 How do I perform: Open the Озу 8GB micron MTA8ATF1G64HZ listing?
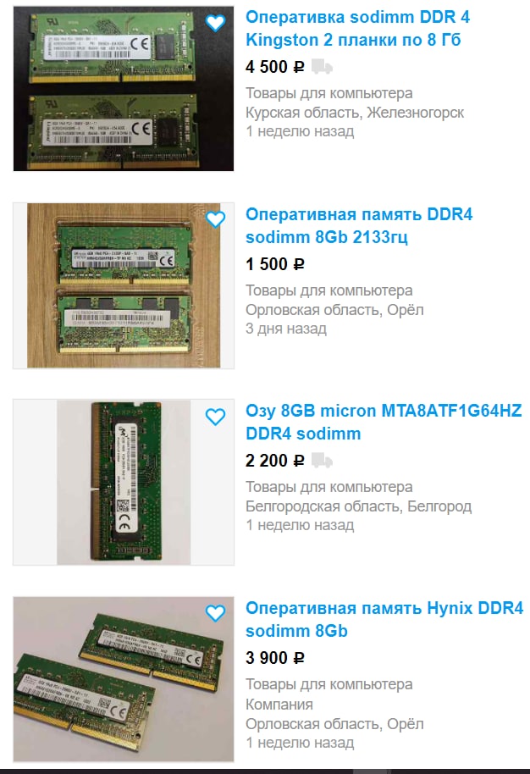click(384, 422)
